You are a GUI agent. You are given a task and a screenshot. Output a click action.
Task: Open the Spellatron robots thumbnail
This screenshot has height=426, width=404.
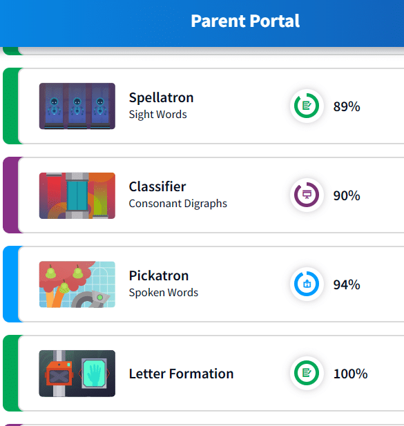77,106
